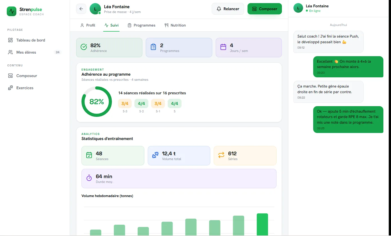Click the "Volume hebdomadaire (tonnes)" chart title
This screenshot has height=236, width=391.
(107, 196)
